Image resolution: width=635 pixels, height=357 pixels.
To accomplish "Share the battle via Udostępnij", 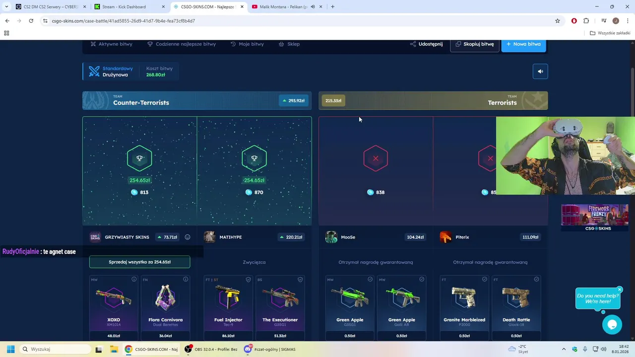I will (426, 44).
